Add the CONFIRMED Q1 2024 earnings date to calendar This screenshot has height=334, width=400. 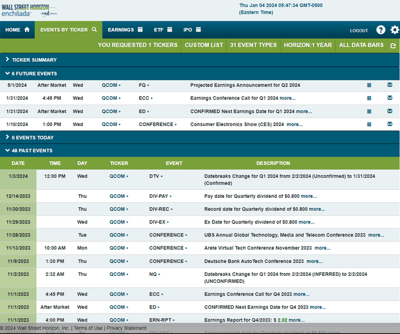click(369, 111)
